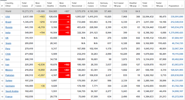Select Chile Tot Cases/1M pop 14,229
Viewport: 185px width, 100px height.
[124, 54]
